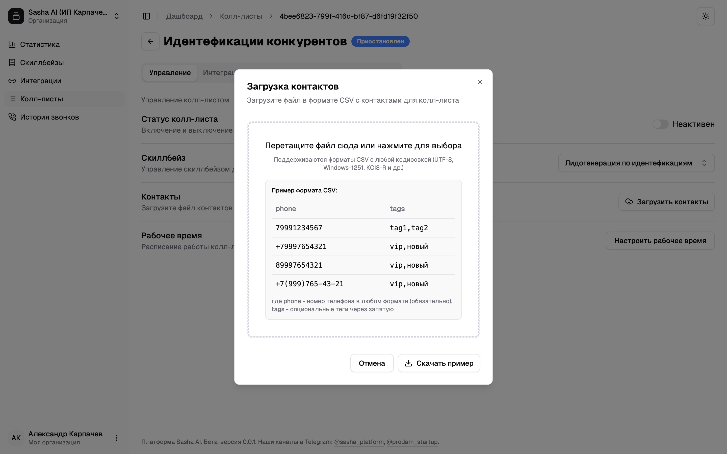Click the light theme sun icon

[705, 16]
